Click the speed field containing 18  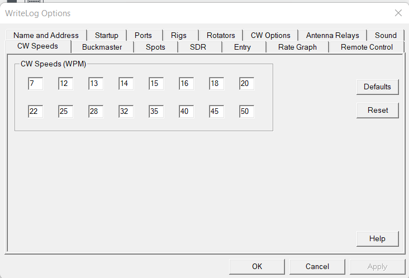(x=216, y=83)
